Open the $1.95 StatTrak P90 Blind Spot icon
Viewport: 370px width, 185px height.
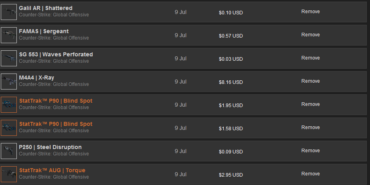(x=9, y=105)
